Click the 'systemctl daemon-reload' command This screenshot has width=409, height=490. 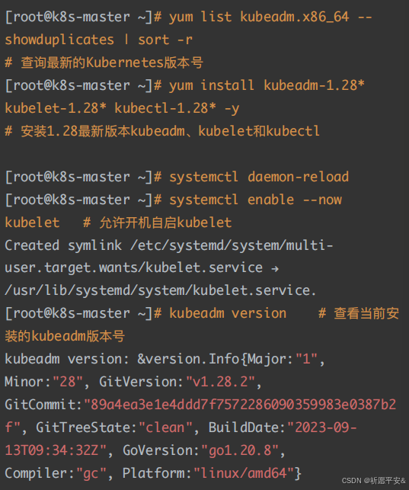[x=259, y=177]
